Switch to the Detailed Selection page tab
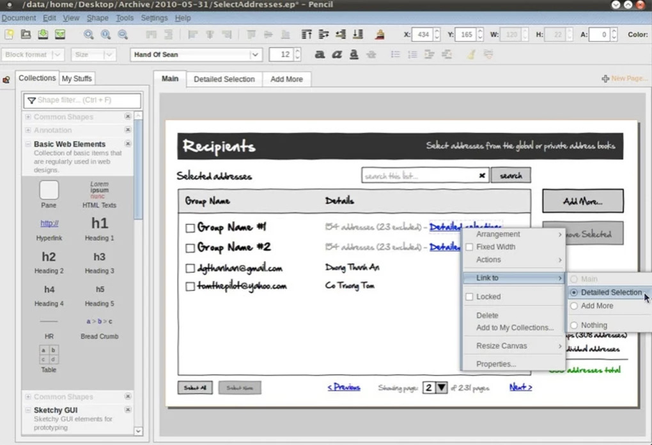The width and height of the screenshot is (652, 445). 224,79
